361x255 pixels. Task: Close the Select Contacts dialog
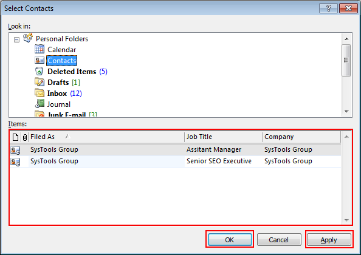point(348,8)
